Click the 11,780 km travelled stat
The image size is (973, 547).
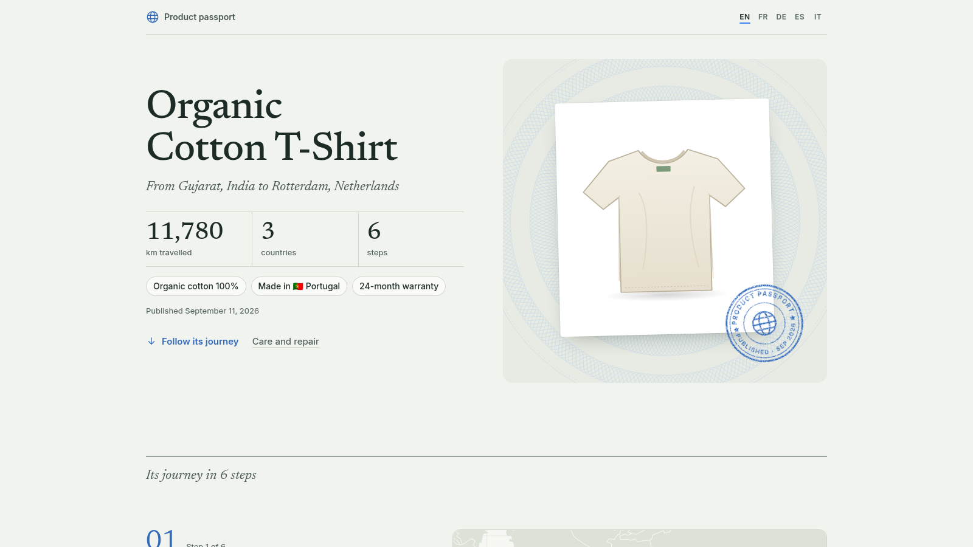tap(199, 239)
